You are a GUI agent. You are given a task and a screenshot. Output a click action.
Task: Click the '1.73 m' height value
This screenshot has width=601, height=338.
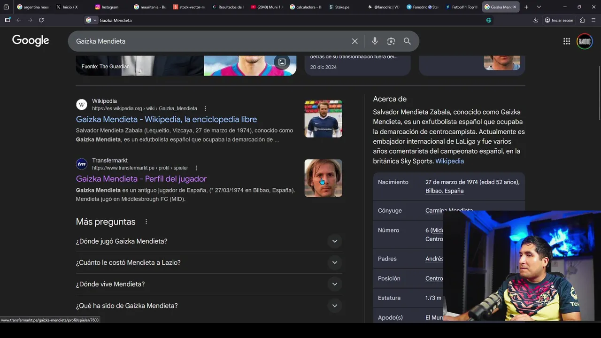pyautogui.click(x=433, y=298)
